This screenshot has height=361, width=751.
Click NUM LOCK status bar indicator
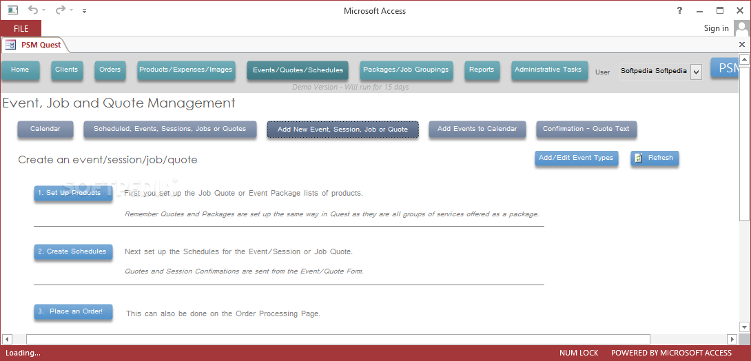tap(579, 353)
